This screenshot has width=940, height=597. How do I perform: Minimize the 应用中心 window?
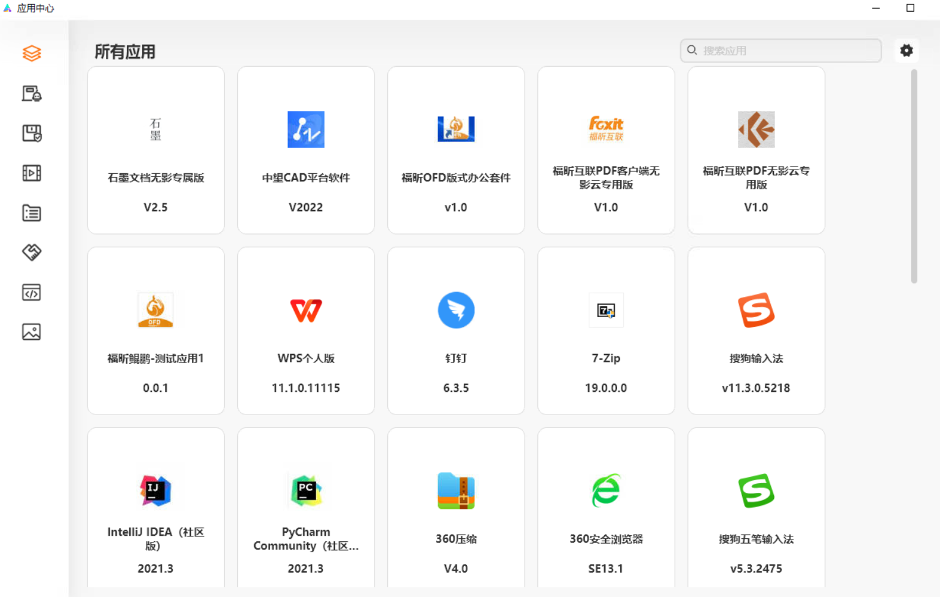pyautogui.click(x=876, y=8)
